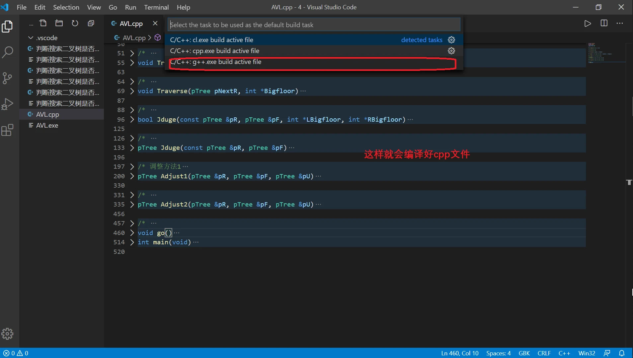The image size is (633, 358).
Task: Open the Terminal menu
Action: (156, 7)
